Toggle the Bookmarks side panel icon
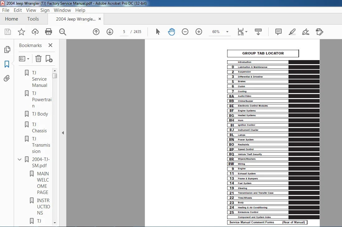 pos(7,64)
